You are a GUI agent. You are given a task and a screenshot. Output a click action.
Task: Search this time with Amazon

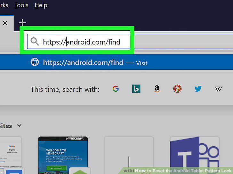[157, 89]
